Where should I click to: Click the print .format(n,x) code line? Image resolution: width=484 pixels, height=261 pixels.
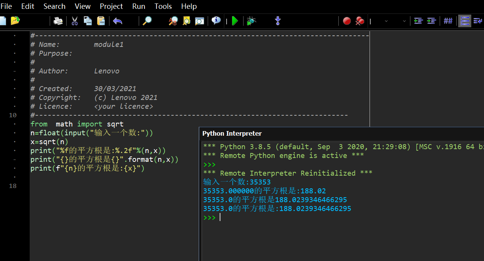[x=104, y=159]
